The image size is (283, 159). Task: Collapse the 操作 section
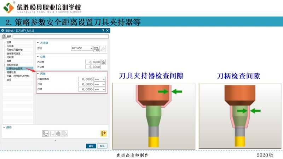pyautogui.click(x=4, y=127)
